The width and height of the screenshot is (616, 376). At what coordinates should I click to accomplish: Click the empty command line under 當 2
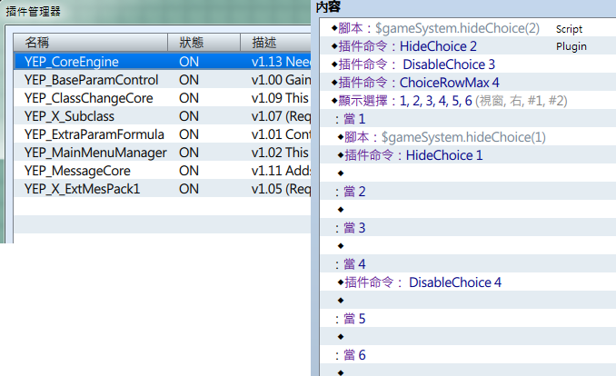coord(468,210)
